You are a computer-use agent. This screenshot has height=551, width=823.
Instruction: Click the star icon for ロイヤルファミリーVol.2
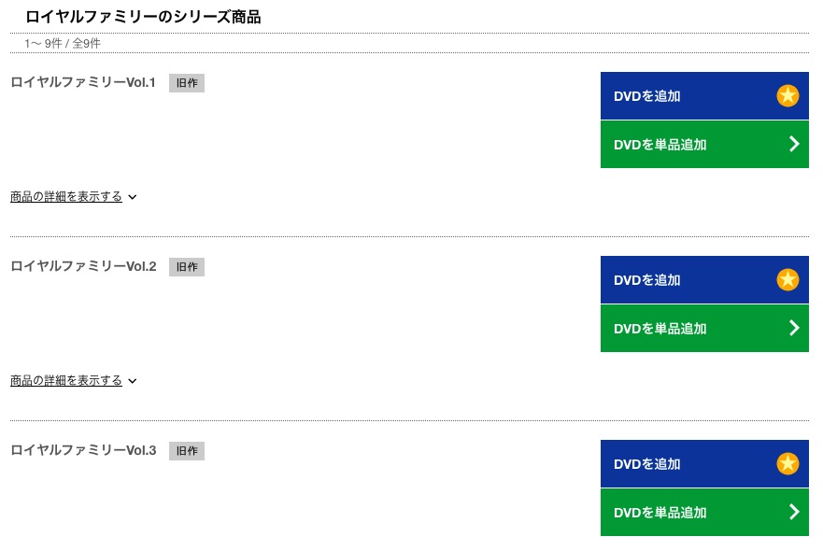point(788,279)
